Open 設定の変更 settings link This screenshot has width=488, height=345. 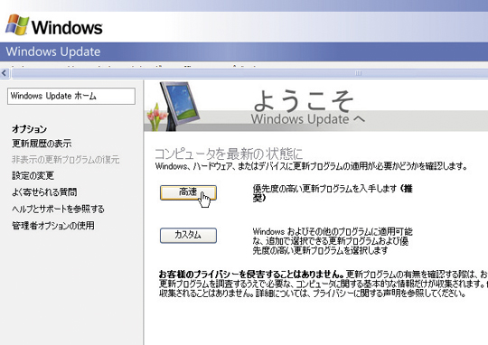coord(33,176)
